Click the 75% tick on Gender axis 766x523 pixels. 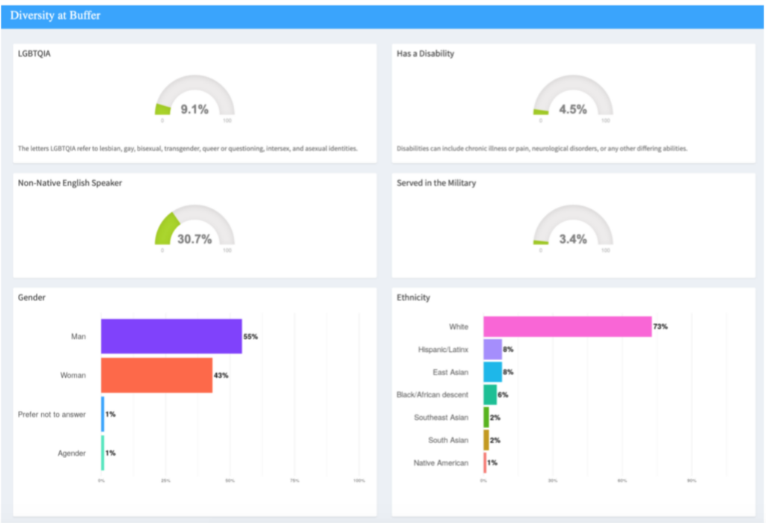295,481
